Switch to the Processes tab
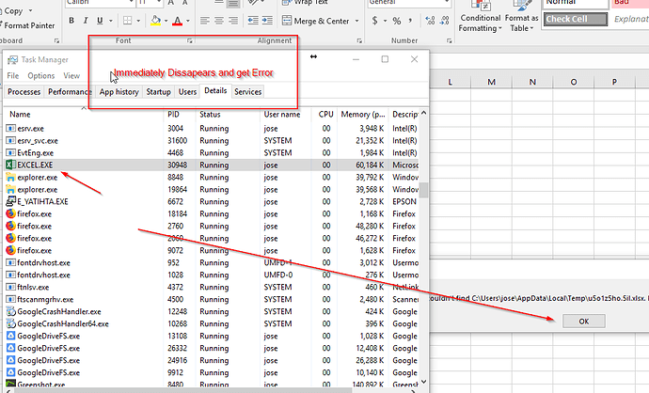 tap(24, 92)
